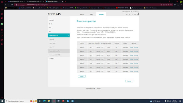Screen dimensions: 183x103
Task: Open the SMS inbox icon with badge
Action: click(138, 14)
